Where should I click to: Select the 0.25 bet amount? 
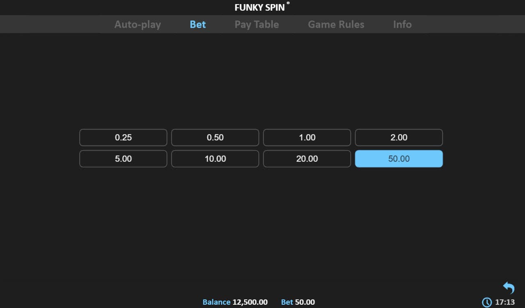[123, 138]
